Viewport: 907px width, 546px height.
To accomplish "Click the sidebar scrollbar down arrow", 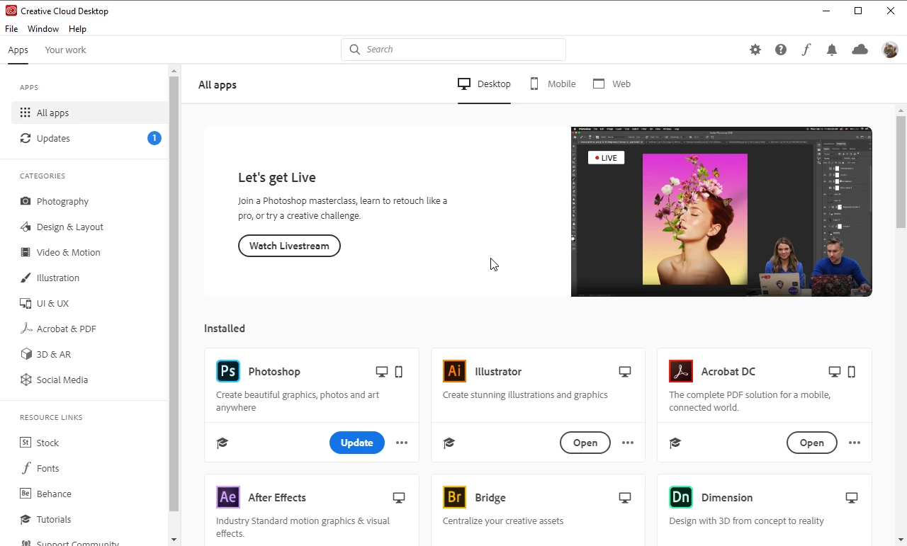I will coord(174,540).
